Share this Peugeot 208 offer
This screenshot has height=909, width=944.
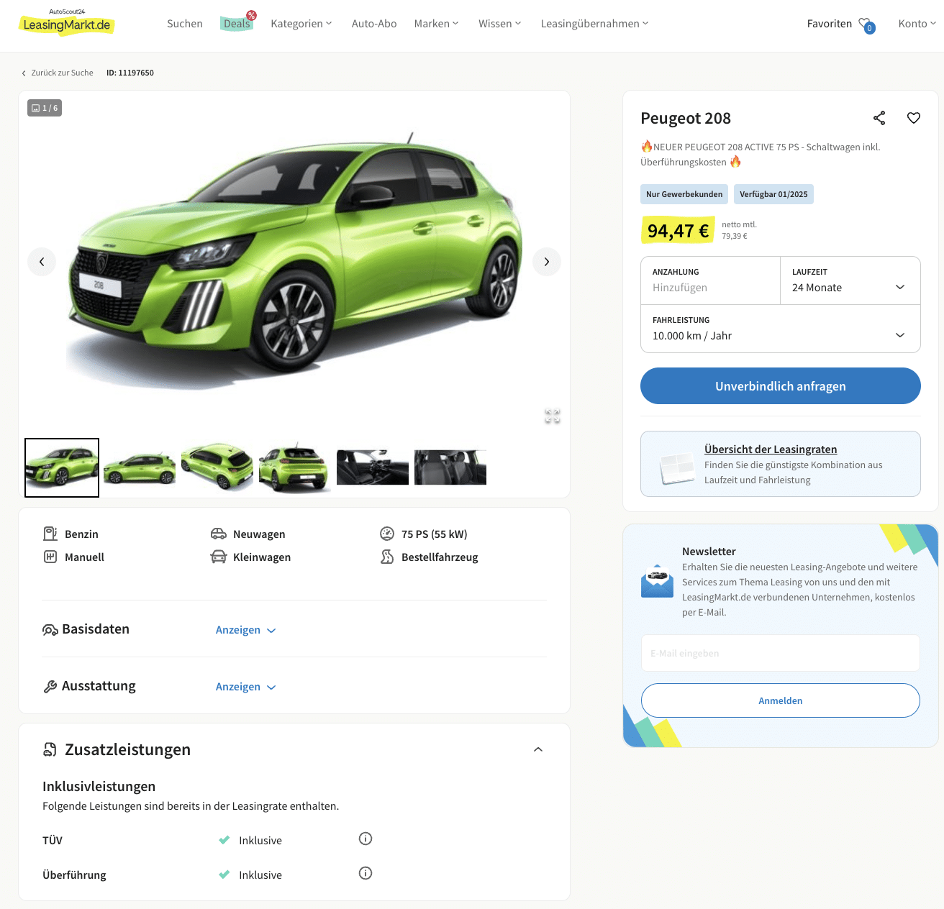(879, 118)
